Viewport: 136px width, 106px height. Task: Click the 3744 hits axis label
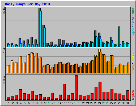tap(4, 11)
